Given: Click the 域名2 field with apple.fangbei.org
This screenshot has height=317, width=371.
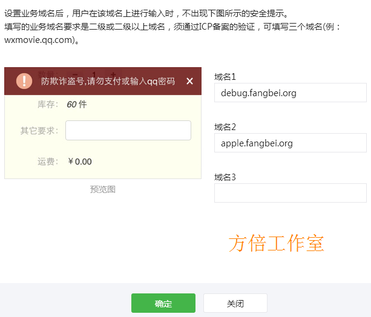Looking at the screenshot, I should pyautogui.click(x=290, y=143).
